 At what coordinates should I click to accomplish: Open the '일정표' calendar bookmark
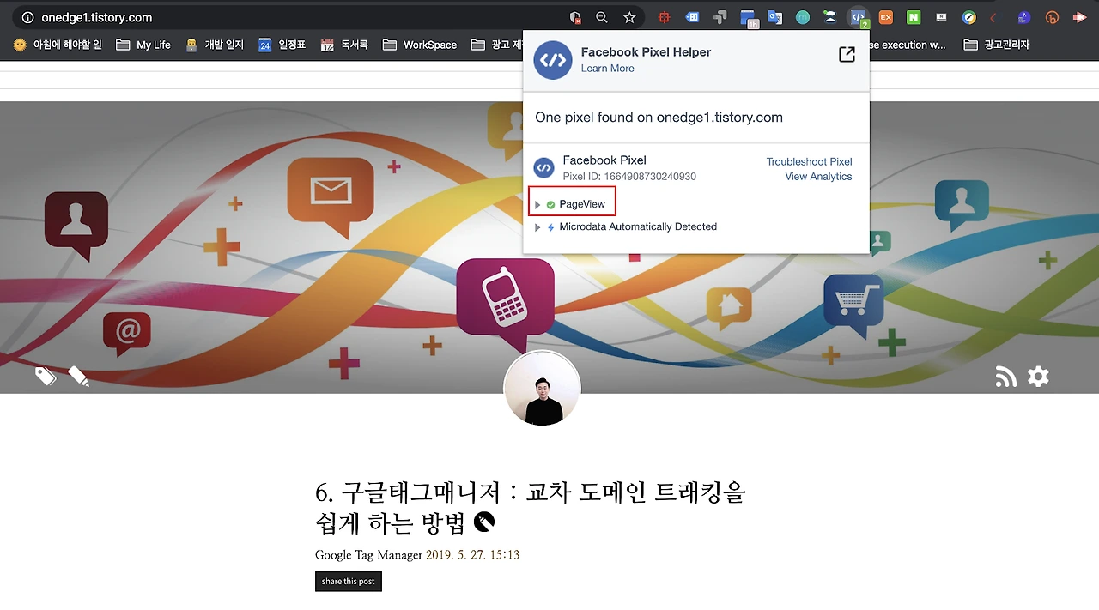[282, 45]
